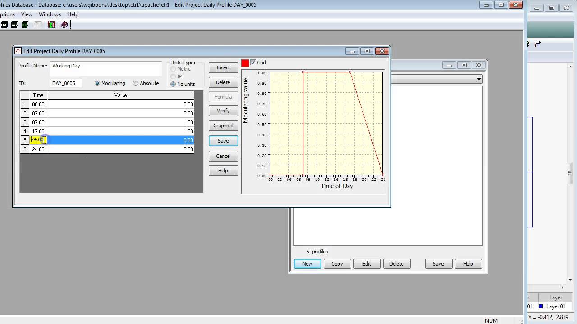Click the Graphical button

(223, 126)
